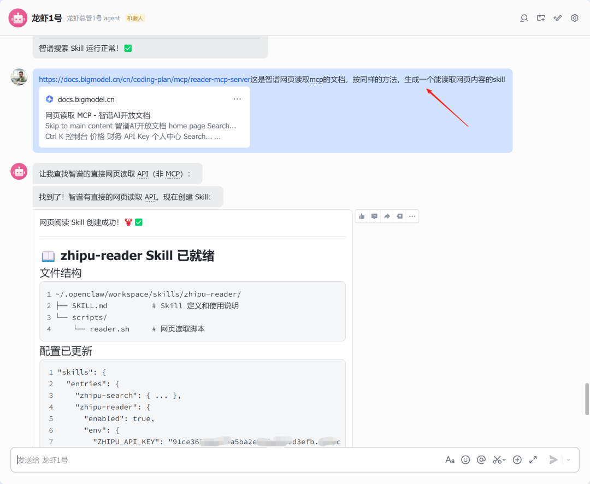The height and width of the screenshot is (484, 590).
Task: Click the add new window icon in header
Action: tap(541, 18)
